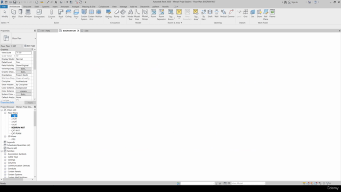The width and height of the screenshot is (341, 192).
Task: Select the Window tool
Action: pyautogui.click(x=28, y=13)
